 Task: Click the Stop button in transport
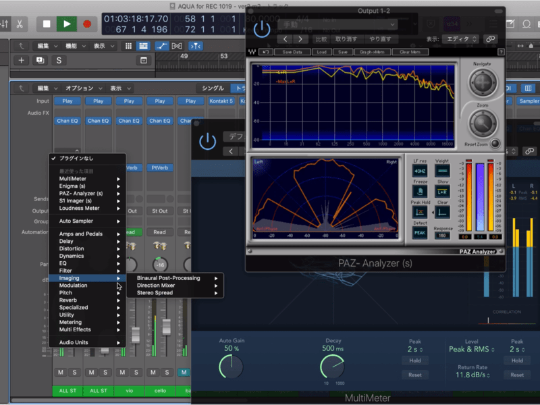point(47,24)
